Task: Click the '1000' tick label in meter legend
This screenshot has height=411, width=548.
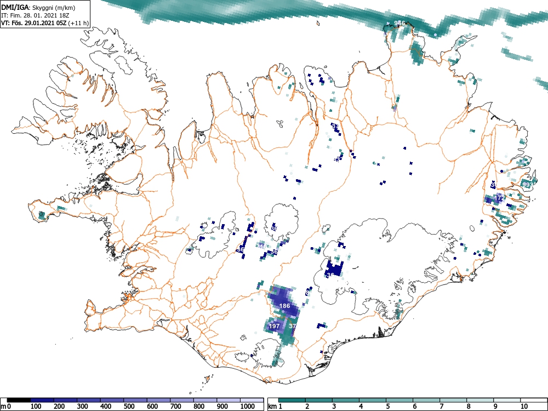Action: pyautogui.click(x=247, y=407)
